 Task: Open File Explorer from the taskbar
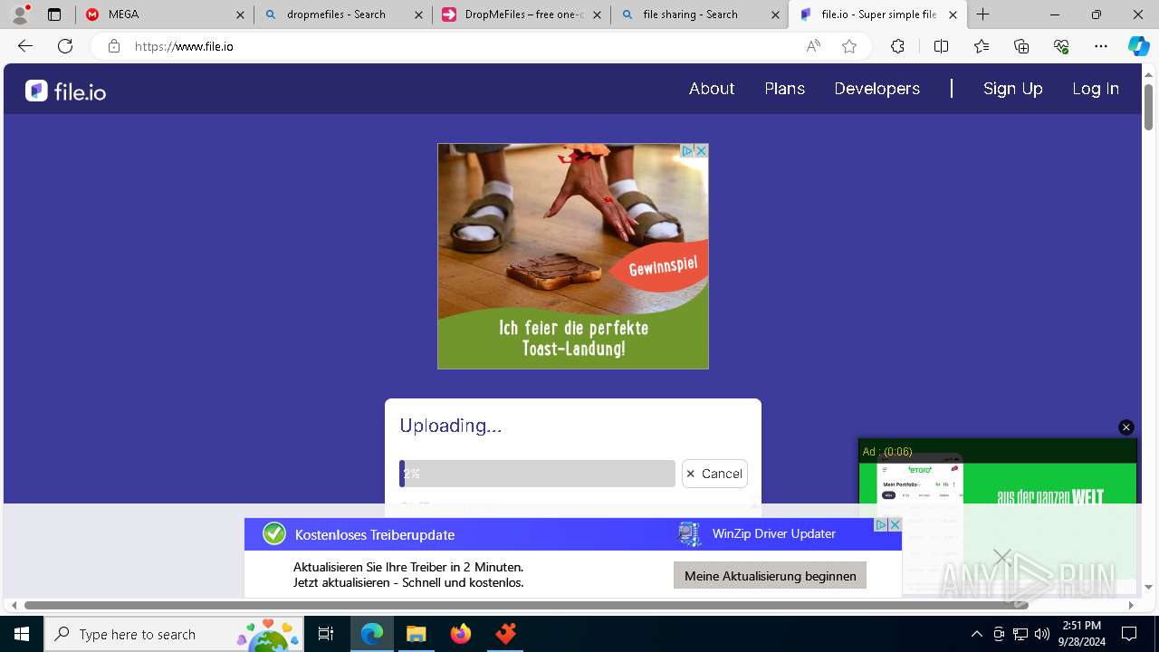coord(416,634)
